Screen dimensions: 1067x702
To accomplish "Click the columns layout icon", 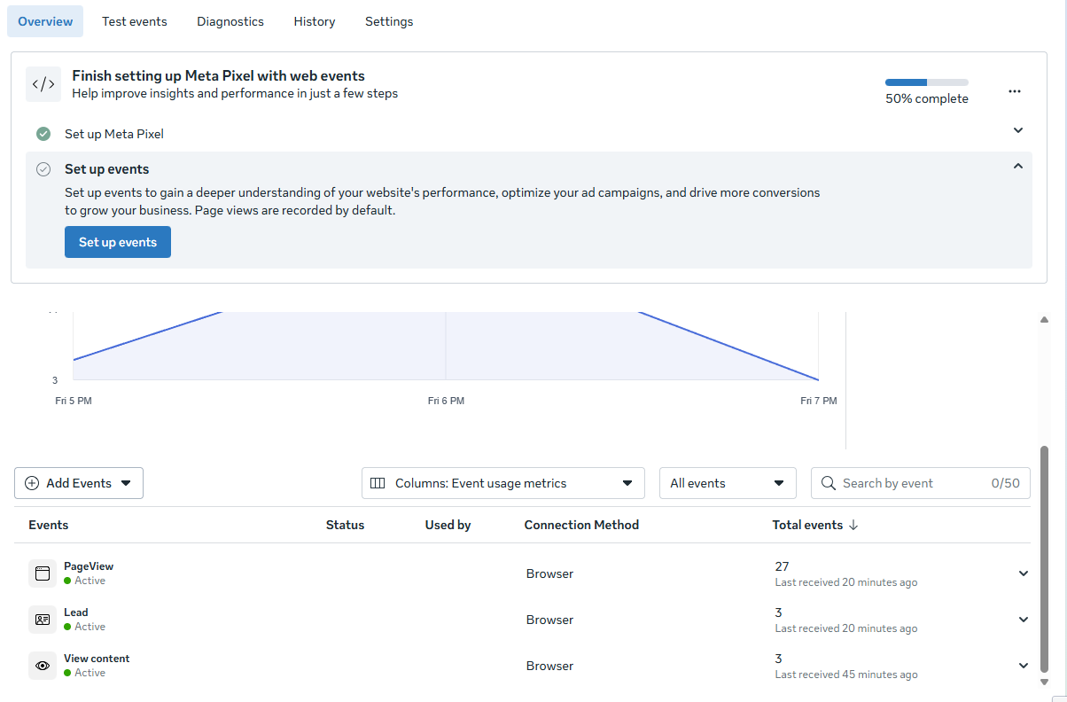I will coord(378,483).
